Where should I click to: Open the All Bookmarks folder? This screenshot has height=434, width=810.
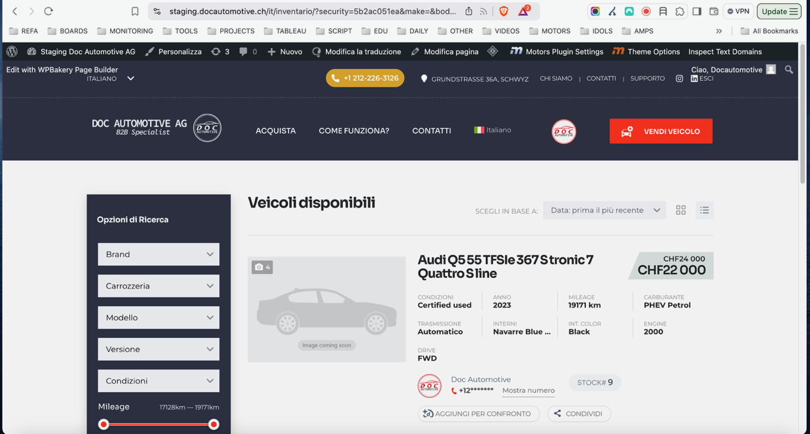[769, 31]
